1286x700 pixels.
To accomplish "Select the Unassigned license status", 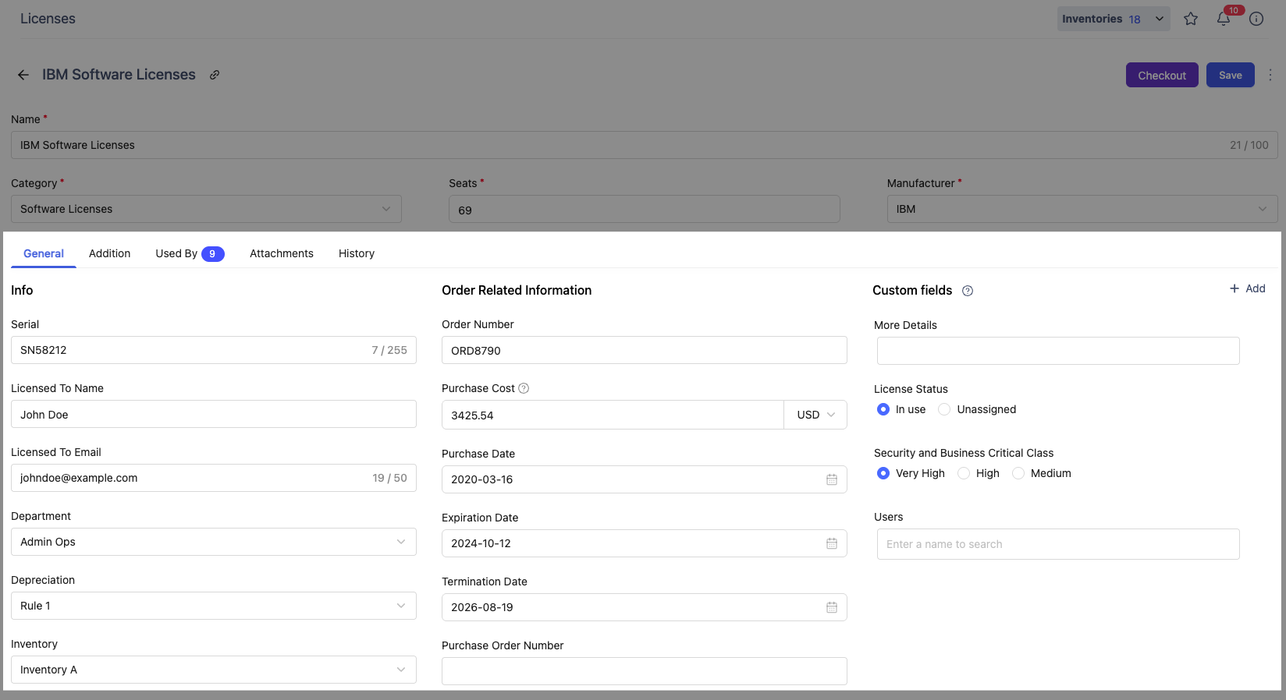I will (944, 409).
